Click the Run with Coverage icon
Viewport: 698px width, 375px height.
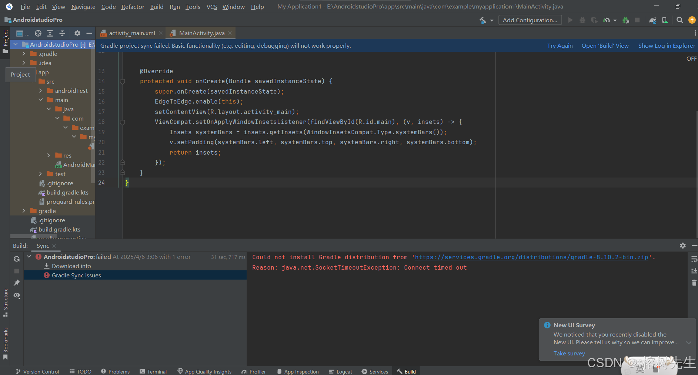click(594, 20)
